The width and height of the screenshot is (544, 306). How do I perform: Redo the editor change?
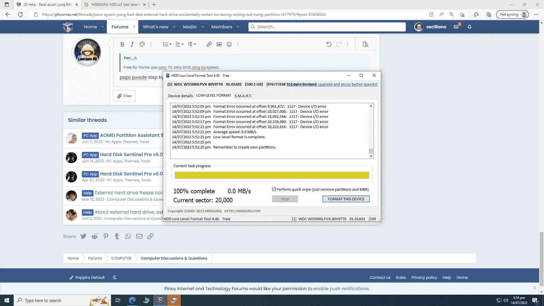click(339, 44)
